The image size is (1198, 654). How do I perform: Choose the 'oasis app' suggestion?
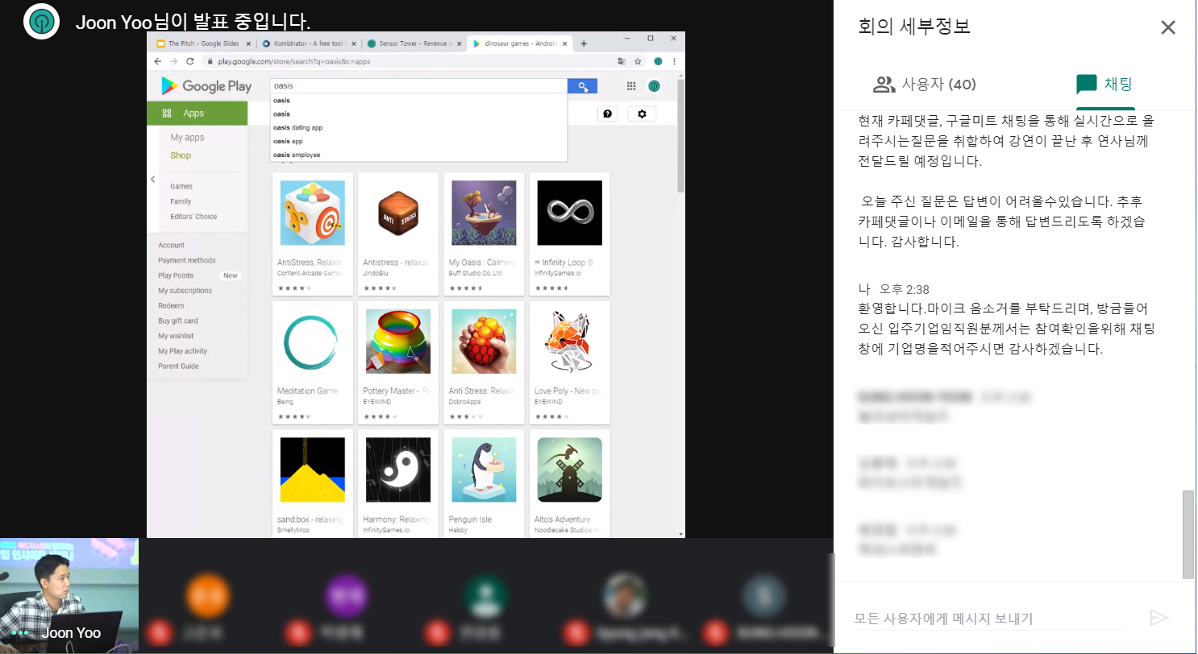[x=418, y=141]
